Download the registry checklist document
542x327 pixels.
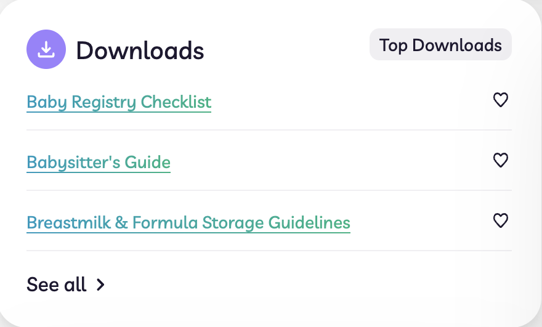(x=119, y=103)
